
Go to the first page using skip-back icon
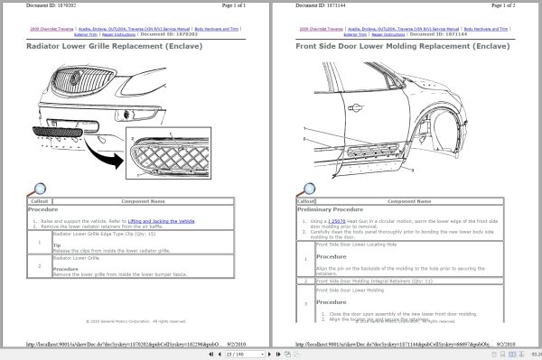(x=210, y=354)
